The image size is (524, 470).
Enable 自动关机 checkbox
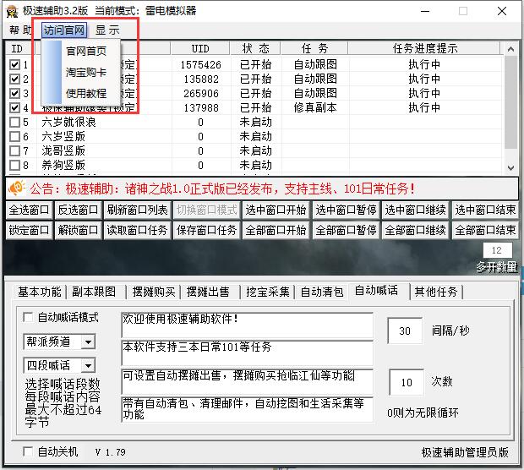point(28,451)
